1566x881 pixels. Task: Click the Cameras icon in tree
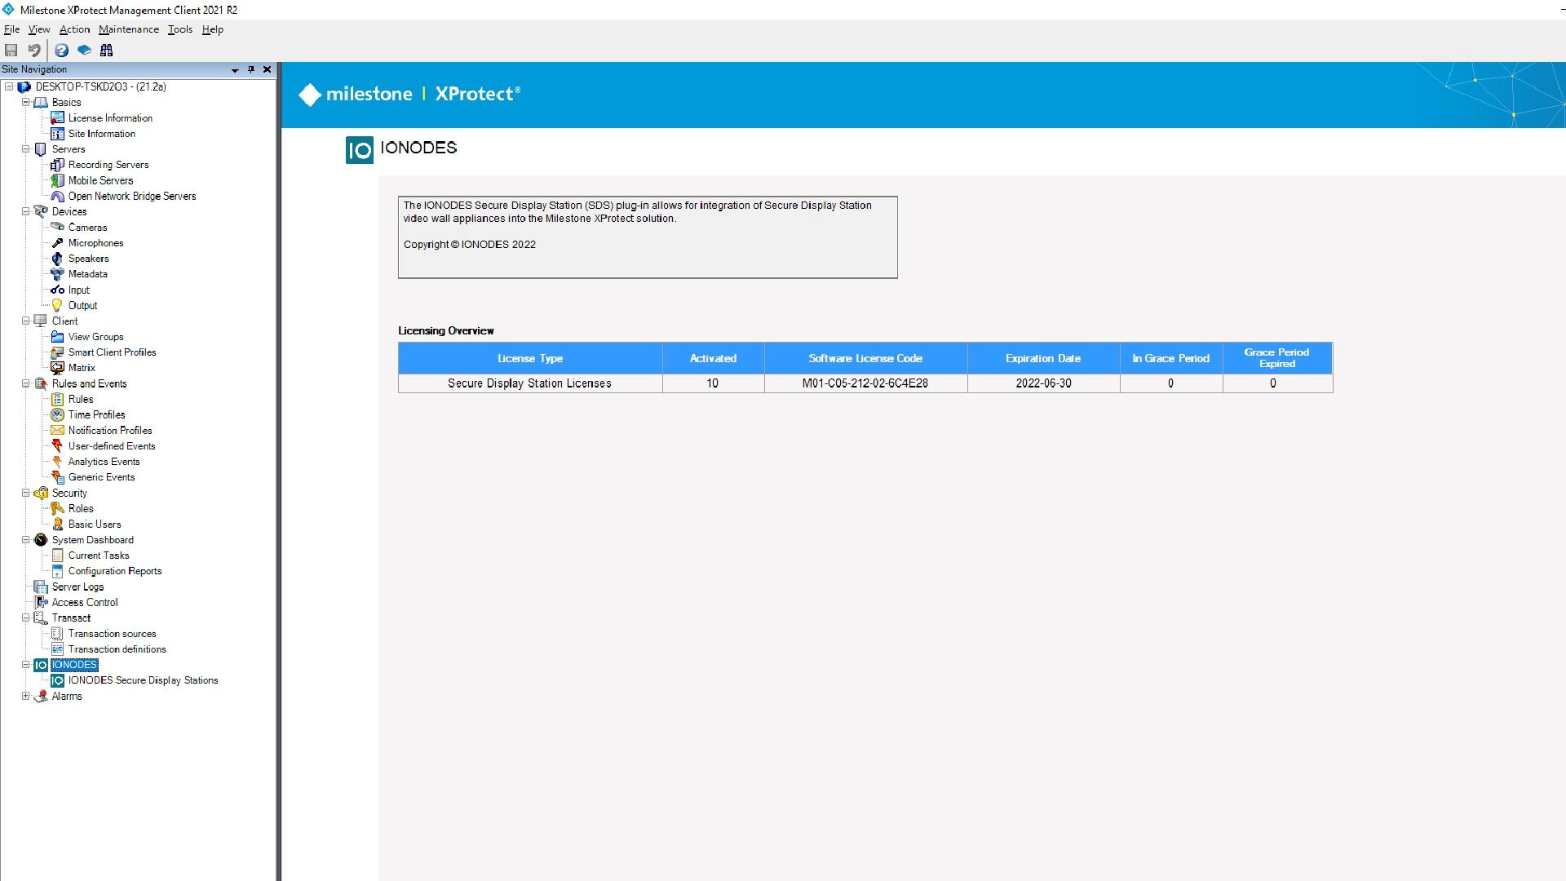(57, 228)
